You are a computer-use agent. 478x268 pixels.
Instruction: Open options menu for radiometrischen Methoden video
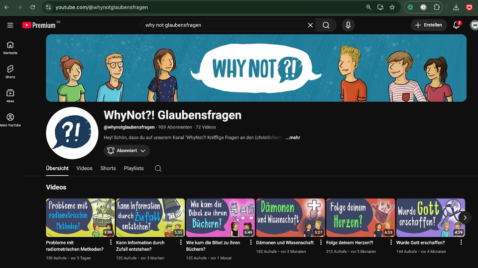coord(111,242)
